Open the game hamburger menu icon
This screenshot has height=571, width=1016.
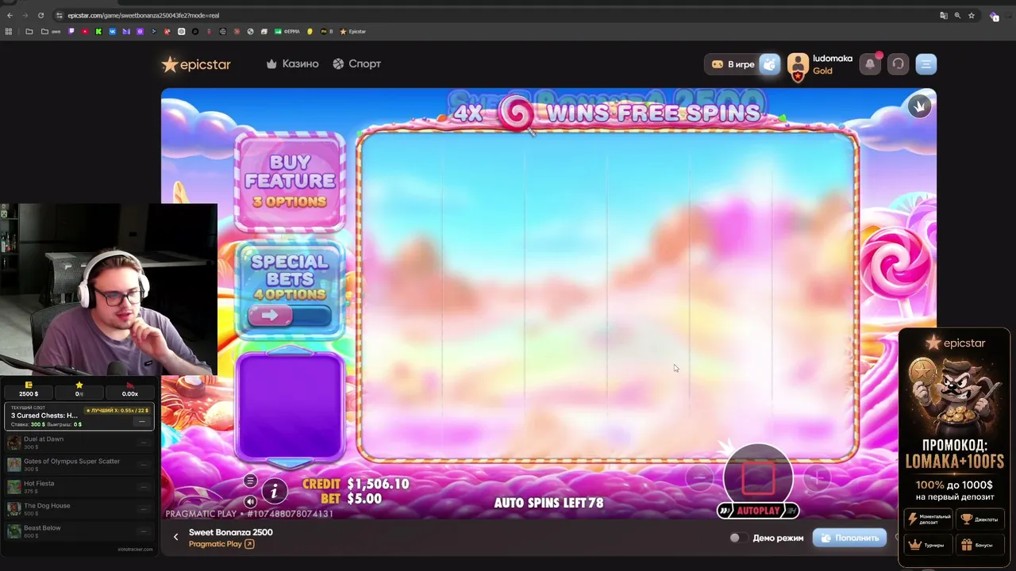pos(250,481)
